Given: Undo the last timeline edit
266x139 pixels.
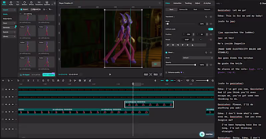Looking at the screenshot, I should [18, 80].
